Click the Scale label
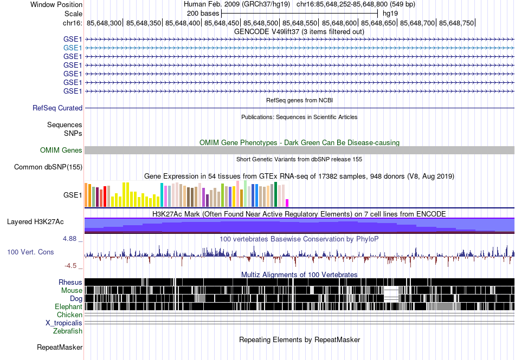The image size is (515, 360). 73,14
